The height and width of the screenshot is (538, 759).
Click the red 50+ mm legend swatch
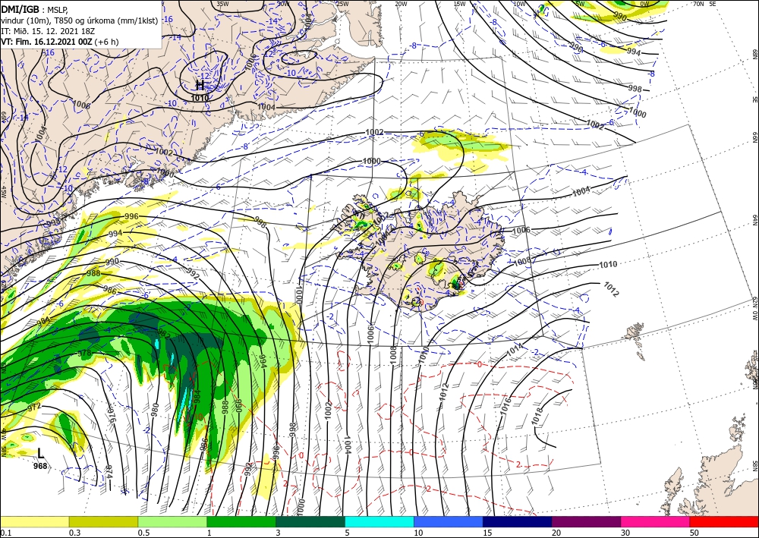[723, 521]
